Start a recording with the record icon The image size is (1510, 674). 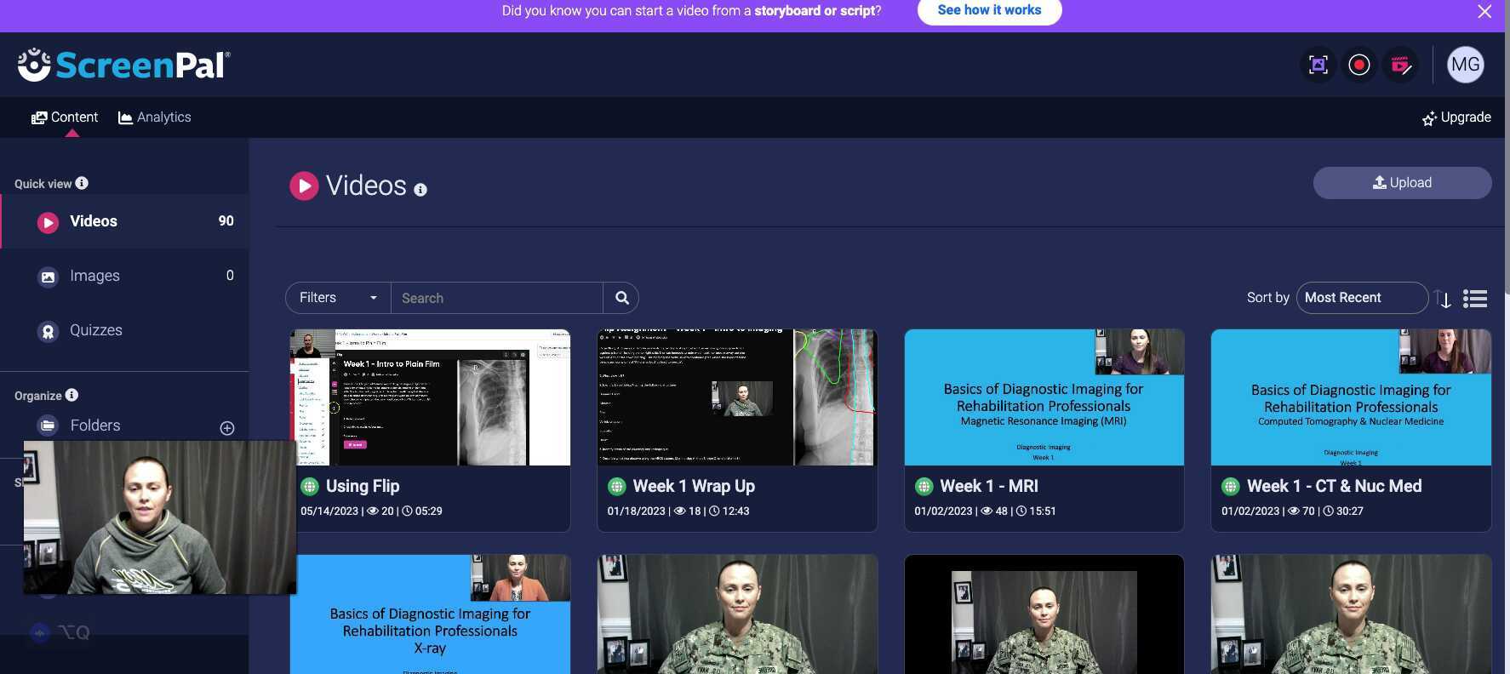tap(1359, 65)
